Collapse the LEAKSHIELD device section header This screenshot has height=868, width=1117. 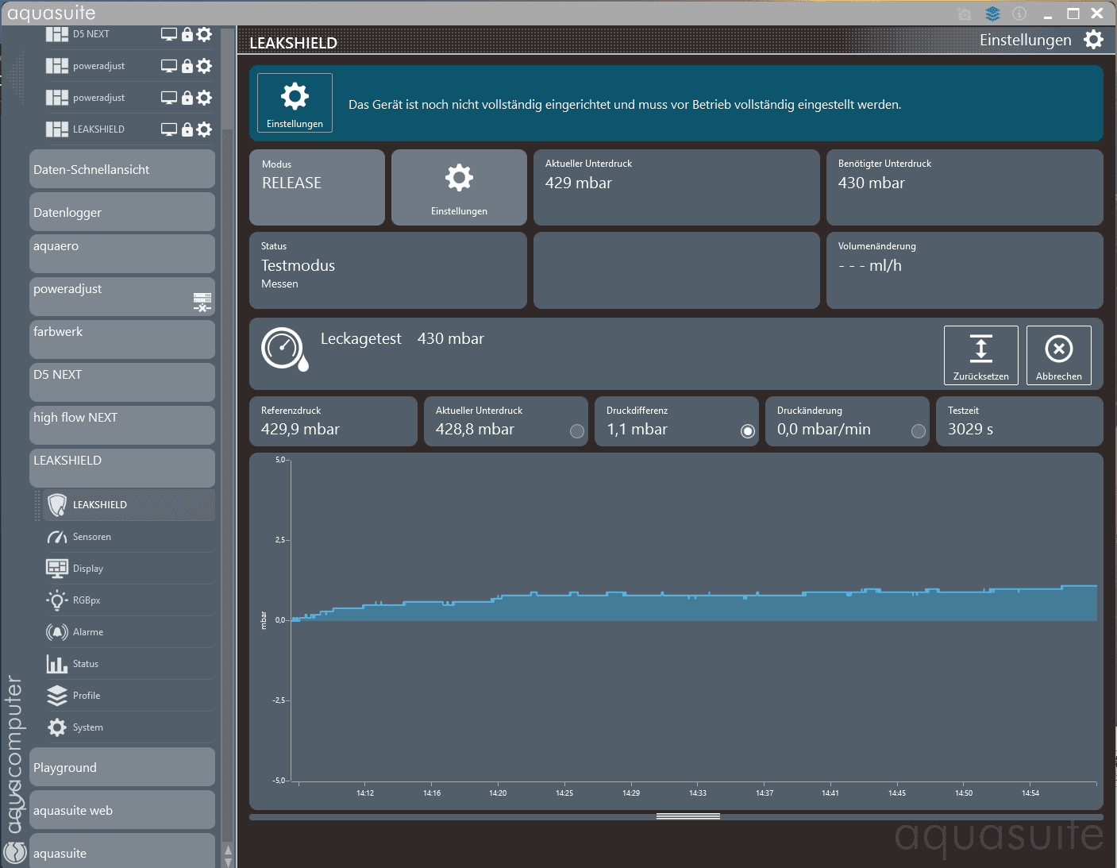122,468
